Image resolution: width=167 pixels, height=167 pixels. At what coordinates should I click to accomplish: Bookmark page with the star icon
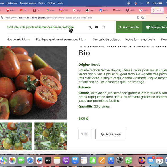point(143,18)
